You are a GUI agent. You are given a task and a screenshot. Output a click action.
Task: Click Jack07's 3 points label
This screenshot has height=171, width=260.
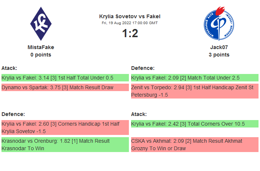[219, 55]
